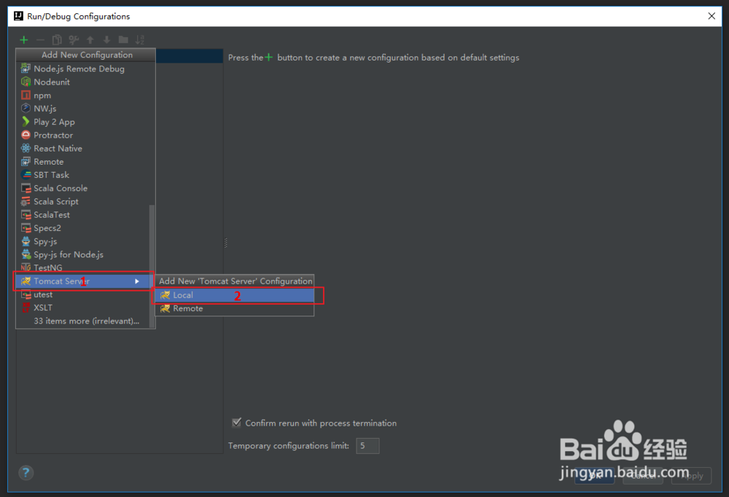Click the minus Remove Configuration icon
Screen dimensions: 729x497
tap(40, 40)
